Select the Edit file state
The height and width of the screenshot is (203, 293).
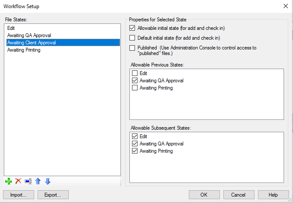tap(63, 28)
